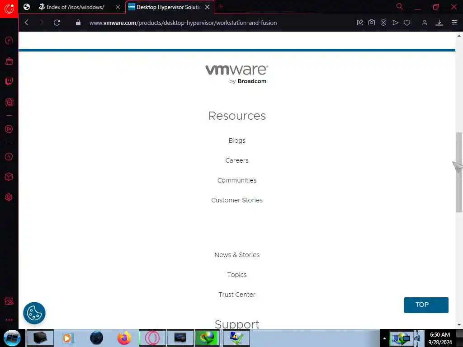Click the scrollbar down arrow
The width and height of the screenshot is (463, 347).
click(459, 325)
